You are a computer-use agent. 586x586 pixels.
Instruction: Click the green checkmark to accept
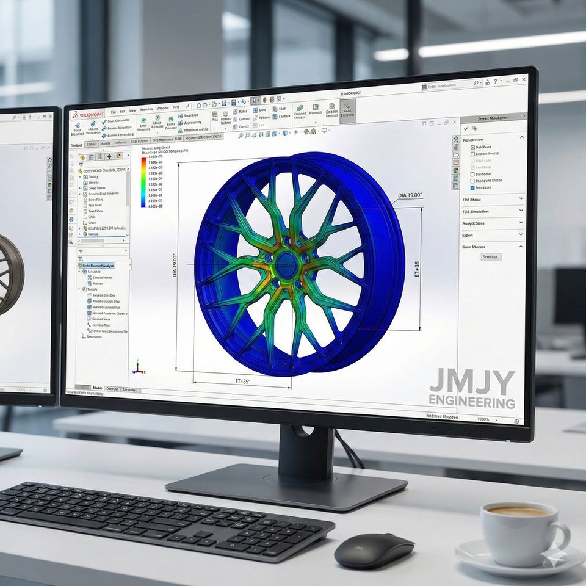point(466,129)
